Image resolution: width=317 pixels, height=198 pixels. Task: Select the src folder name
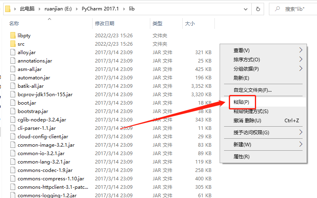[x=21, y=44]
